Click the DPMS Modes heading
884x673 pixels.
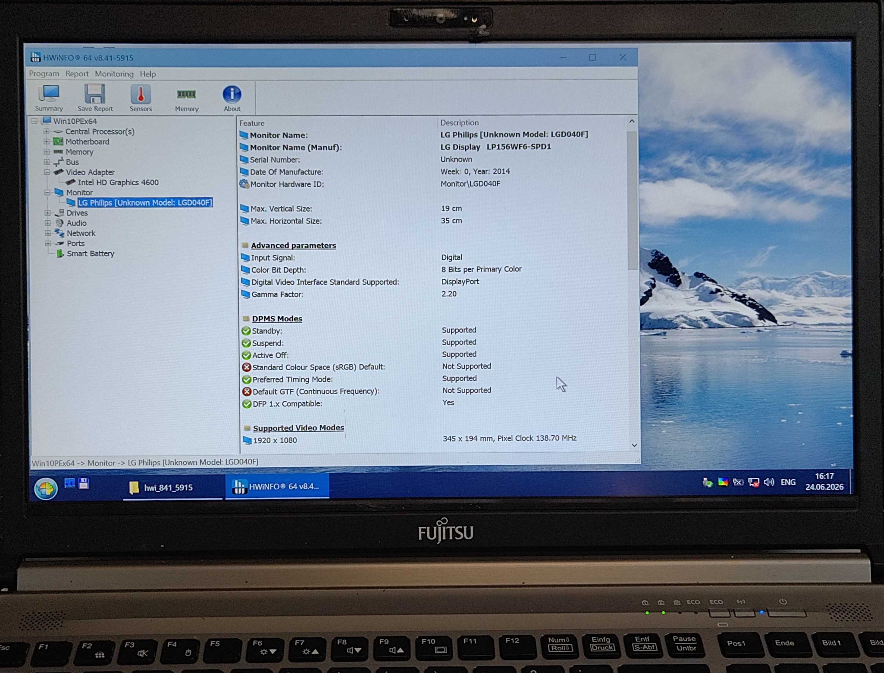(x=277, y=319)
